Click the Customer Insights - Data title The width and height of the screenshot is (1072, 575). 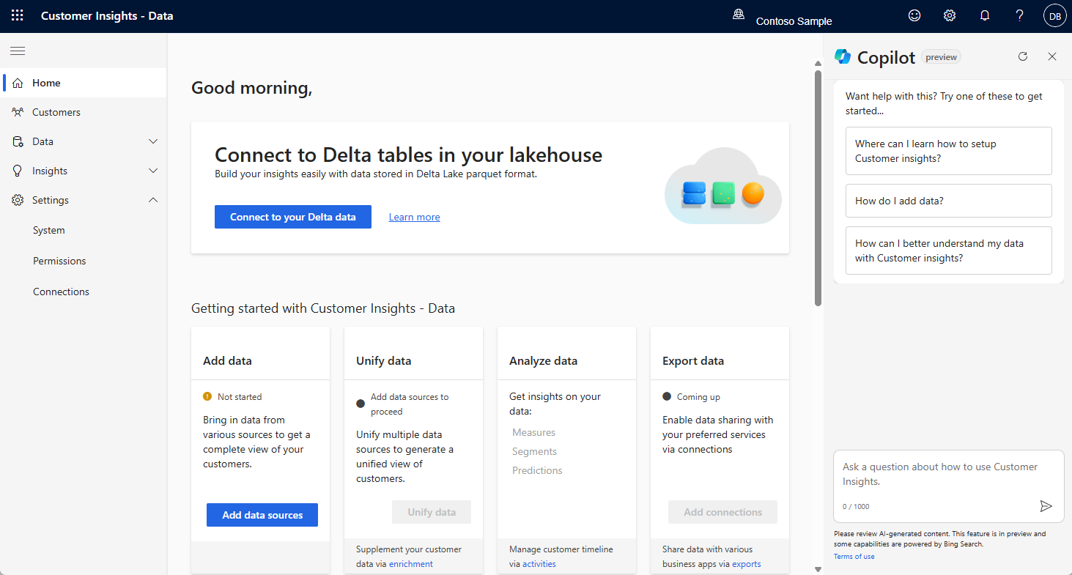[107, 15]
